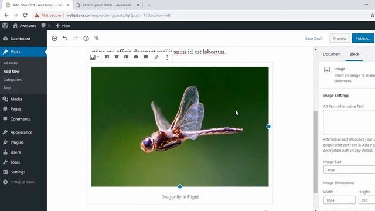375x211 pixels.
Task: Click the dragonfly image
Action: coord(180,127)
